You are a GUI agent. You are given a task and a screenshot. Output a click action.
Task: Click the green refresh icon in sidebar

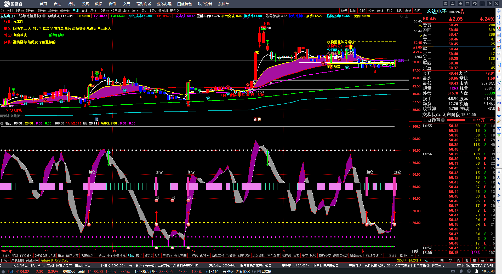coord(499,135)
